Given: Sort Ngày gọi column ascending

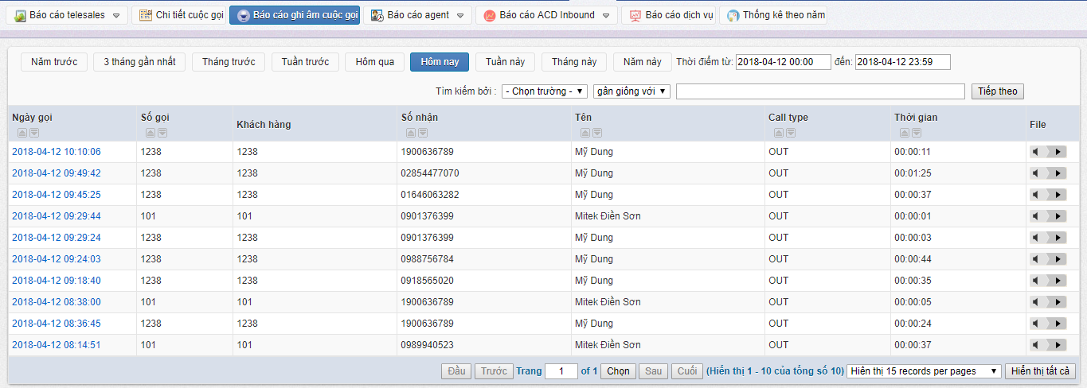Looking at the screenshot, I should pyautogui.click(x=22, y=133).
